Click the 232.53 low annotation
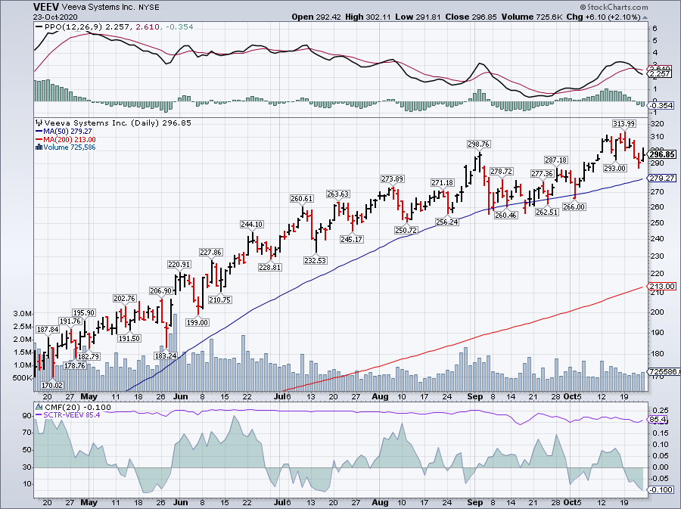 click(x=316, y=260)
